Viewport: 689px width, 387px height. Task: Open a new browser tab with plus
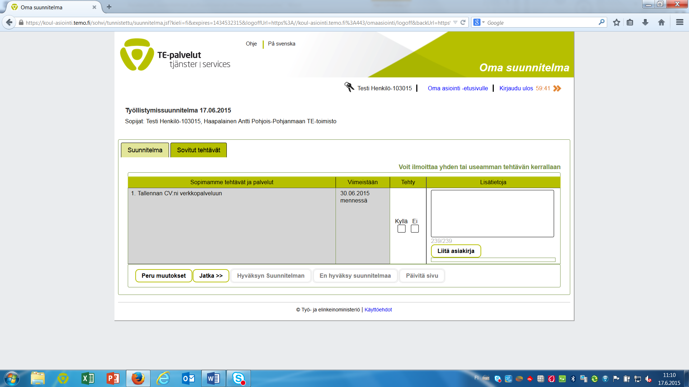pyautogui.click(x=109, y=7)
